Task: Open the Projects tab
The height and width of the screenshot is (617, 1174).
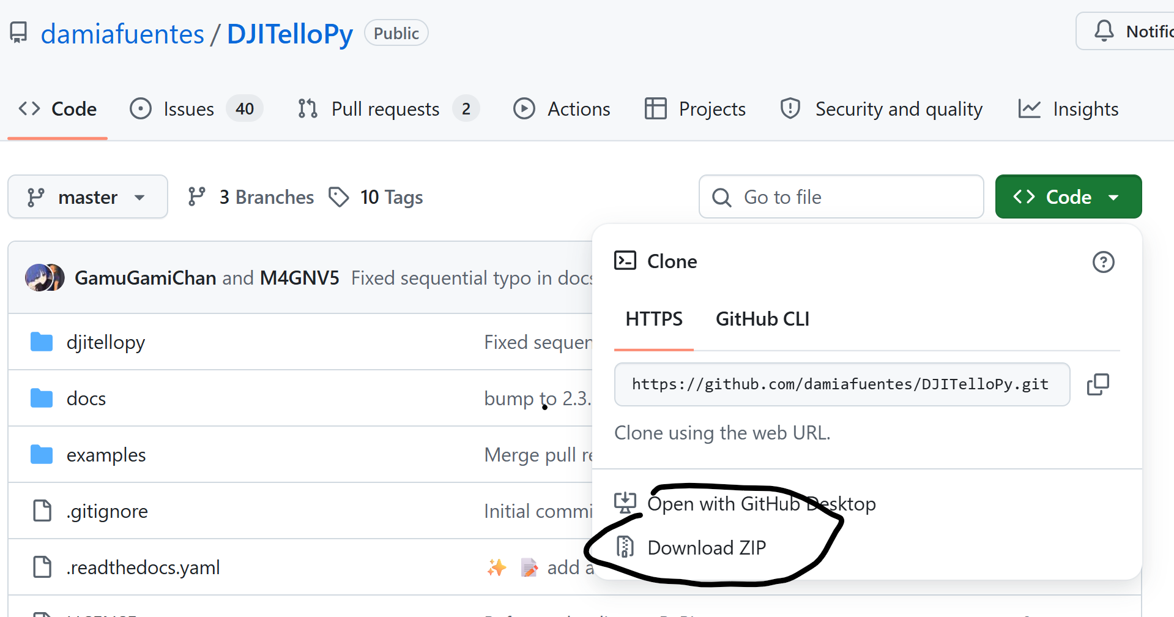Action: pos(695,109)
